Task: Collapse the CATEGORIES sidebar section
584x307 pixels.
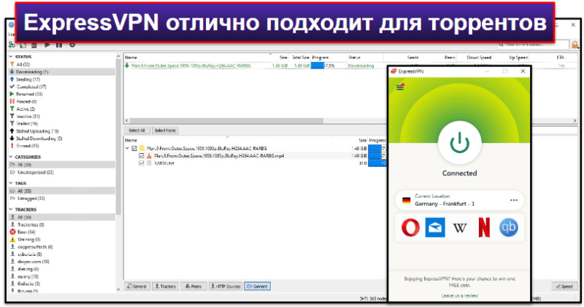Action: (11, 157)
